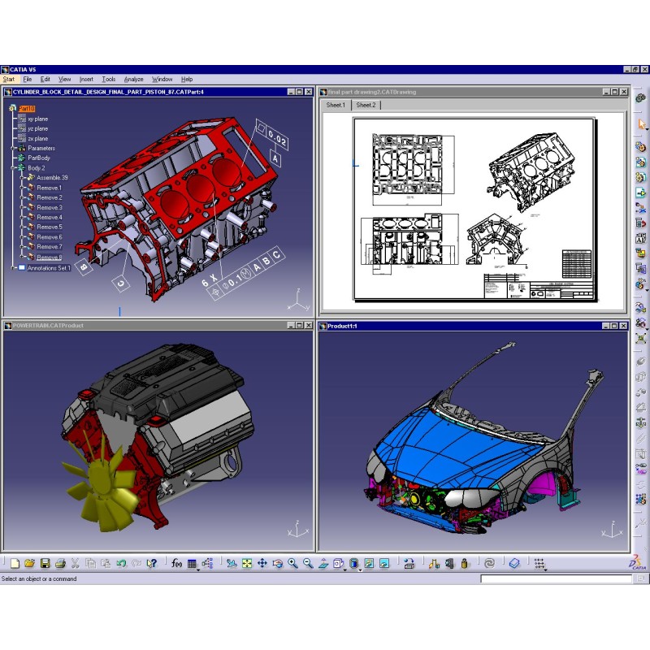Expand the Annotations Set.1 node
650x650 pixels.
pos(13,268)
